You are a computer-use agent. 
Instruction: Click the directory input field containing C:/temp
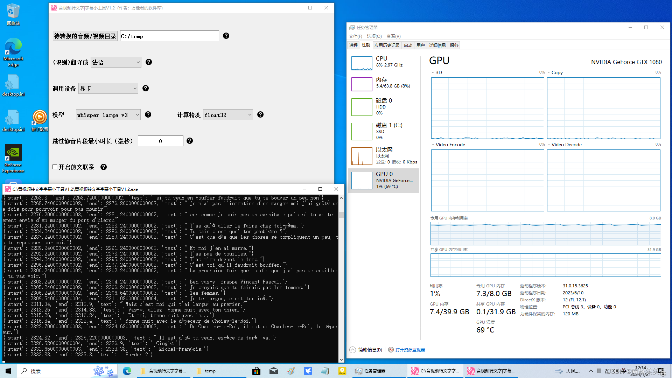tap(169, 36)
